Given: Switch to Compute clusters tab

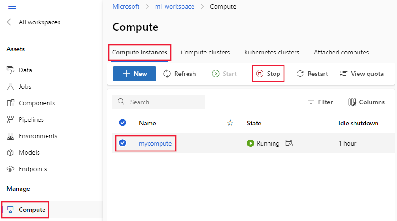Looking at the screenshot, I should (x=205, y=52).
